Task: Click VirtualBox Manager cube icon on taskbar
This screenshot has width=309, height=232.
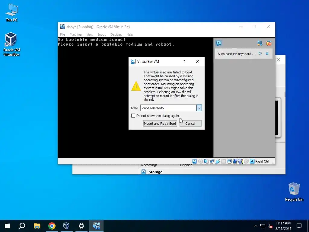Action: (x=66, y=226)
